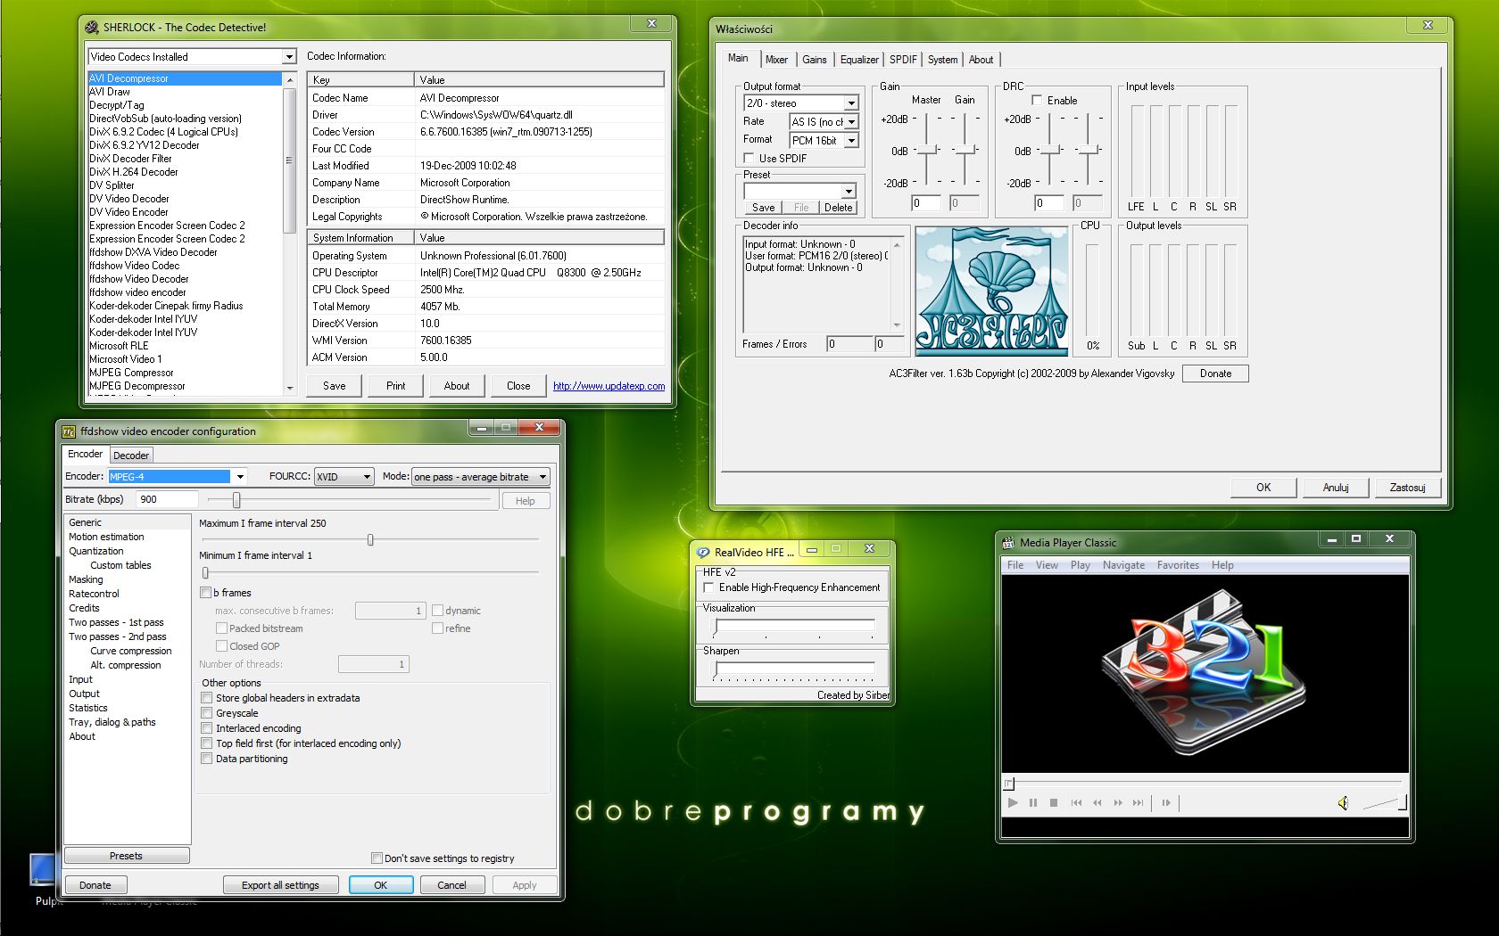Enable High-Frequency Enhancement in RealVideo HFE
Image resolution: width=1499 pixels, height=936 pixels.
click(709, 587)
